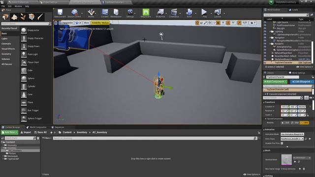Select the Paint mode brush icon
Viewport: 315px width, 177px height.
[40, 17]
